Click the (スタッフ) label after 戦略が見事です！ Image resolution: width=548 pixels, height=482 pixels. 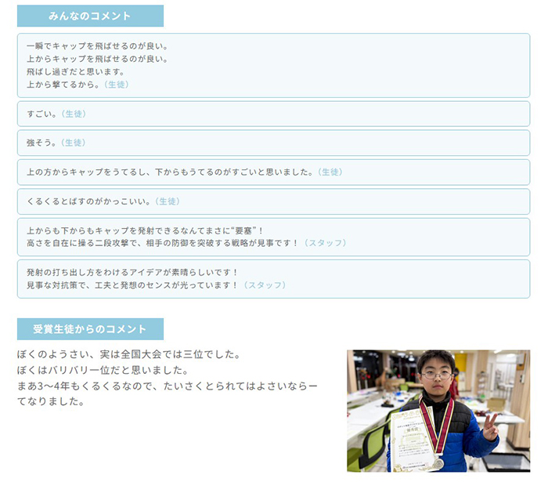(x=323, y=243)
